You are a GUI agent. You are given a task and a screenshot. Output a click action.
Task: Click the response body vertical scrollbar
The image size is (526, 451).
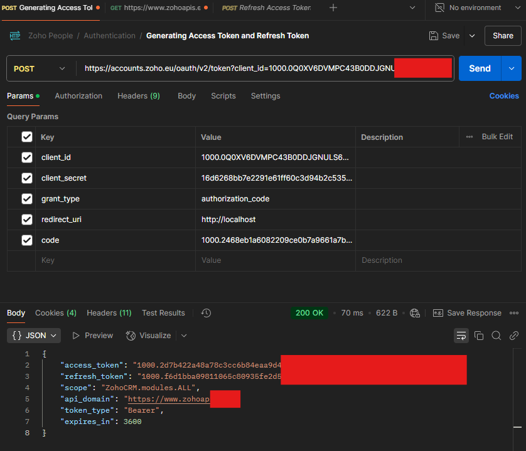517,399
